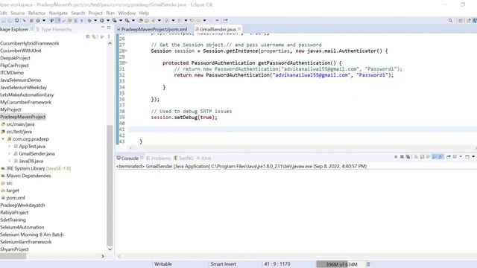The width and height of the screenshot is (477, 268).
Task: Open the External Tools dropdown arrow
Action: point(133,21)
